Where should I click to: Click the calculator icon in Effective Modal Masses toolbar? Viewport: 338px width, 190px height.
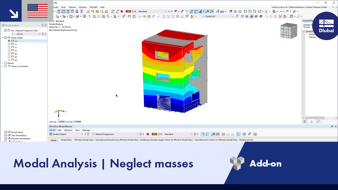(243, 134)
